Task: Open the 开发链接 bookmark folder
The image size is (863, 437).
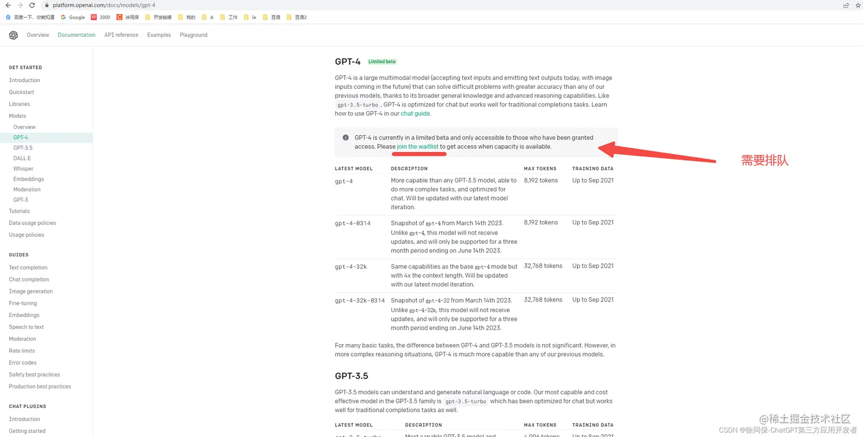Action: (158, 17)
